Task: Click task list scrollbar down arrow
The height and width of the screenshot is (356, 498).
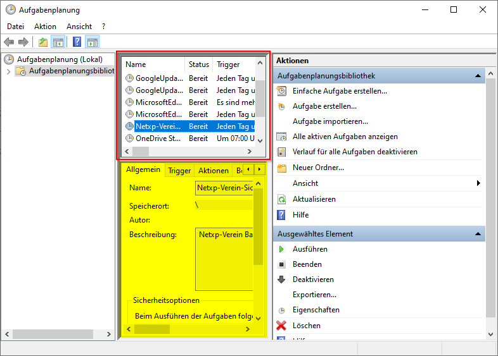Action: [x=260, y=140]
